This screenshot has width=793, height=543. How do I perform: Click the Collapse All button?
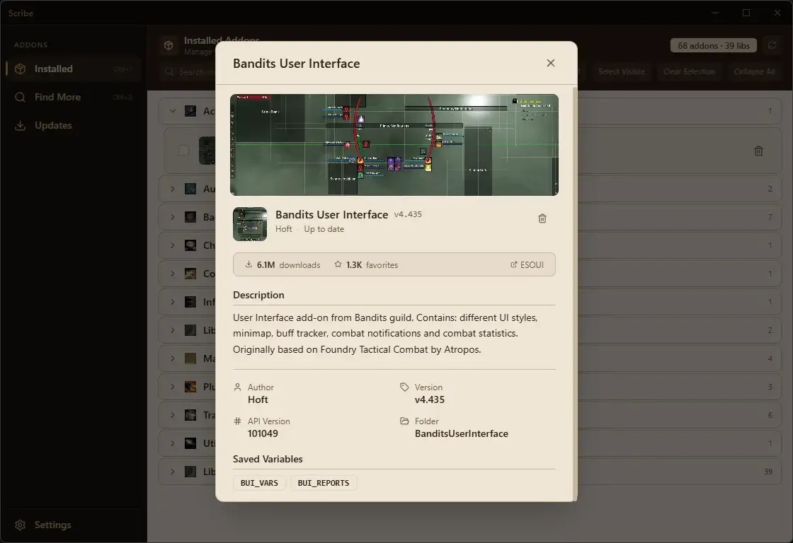[755, 71]
